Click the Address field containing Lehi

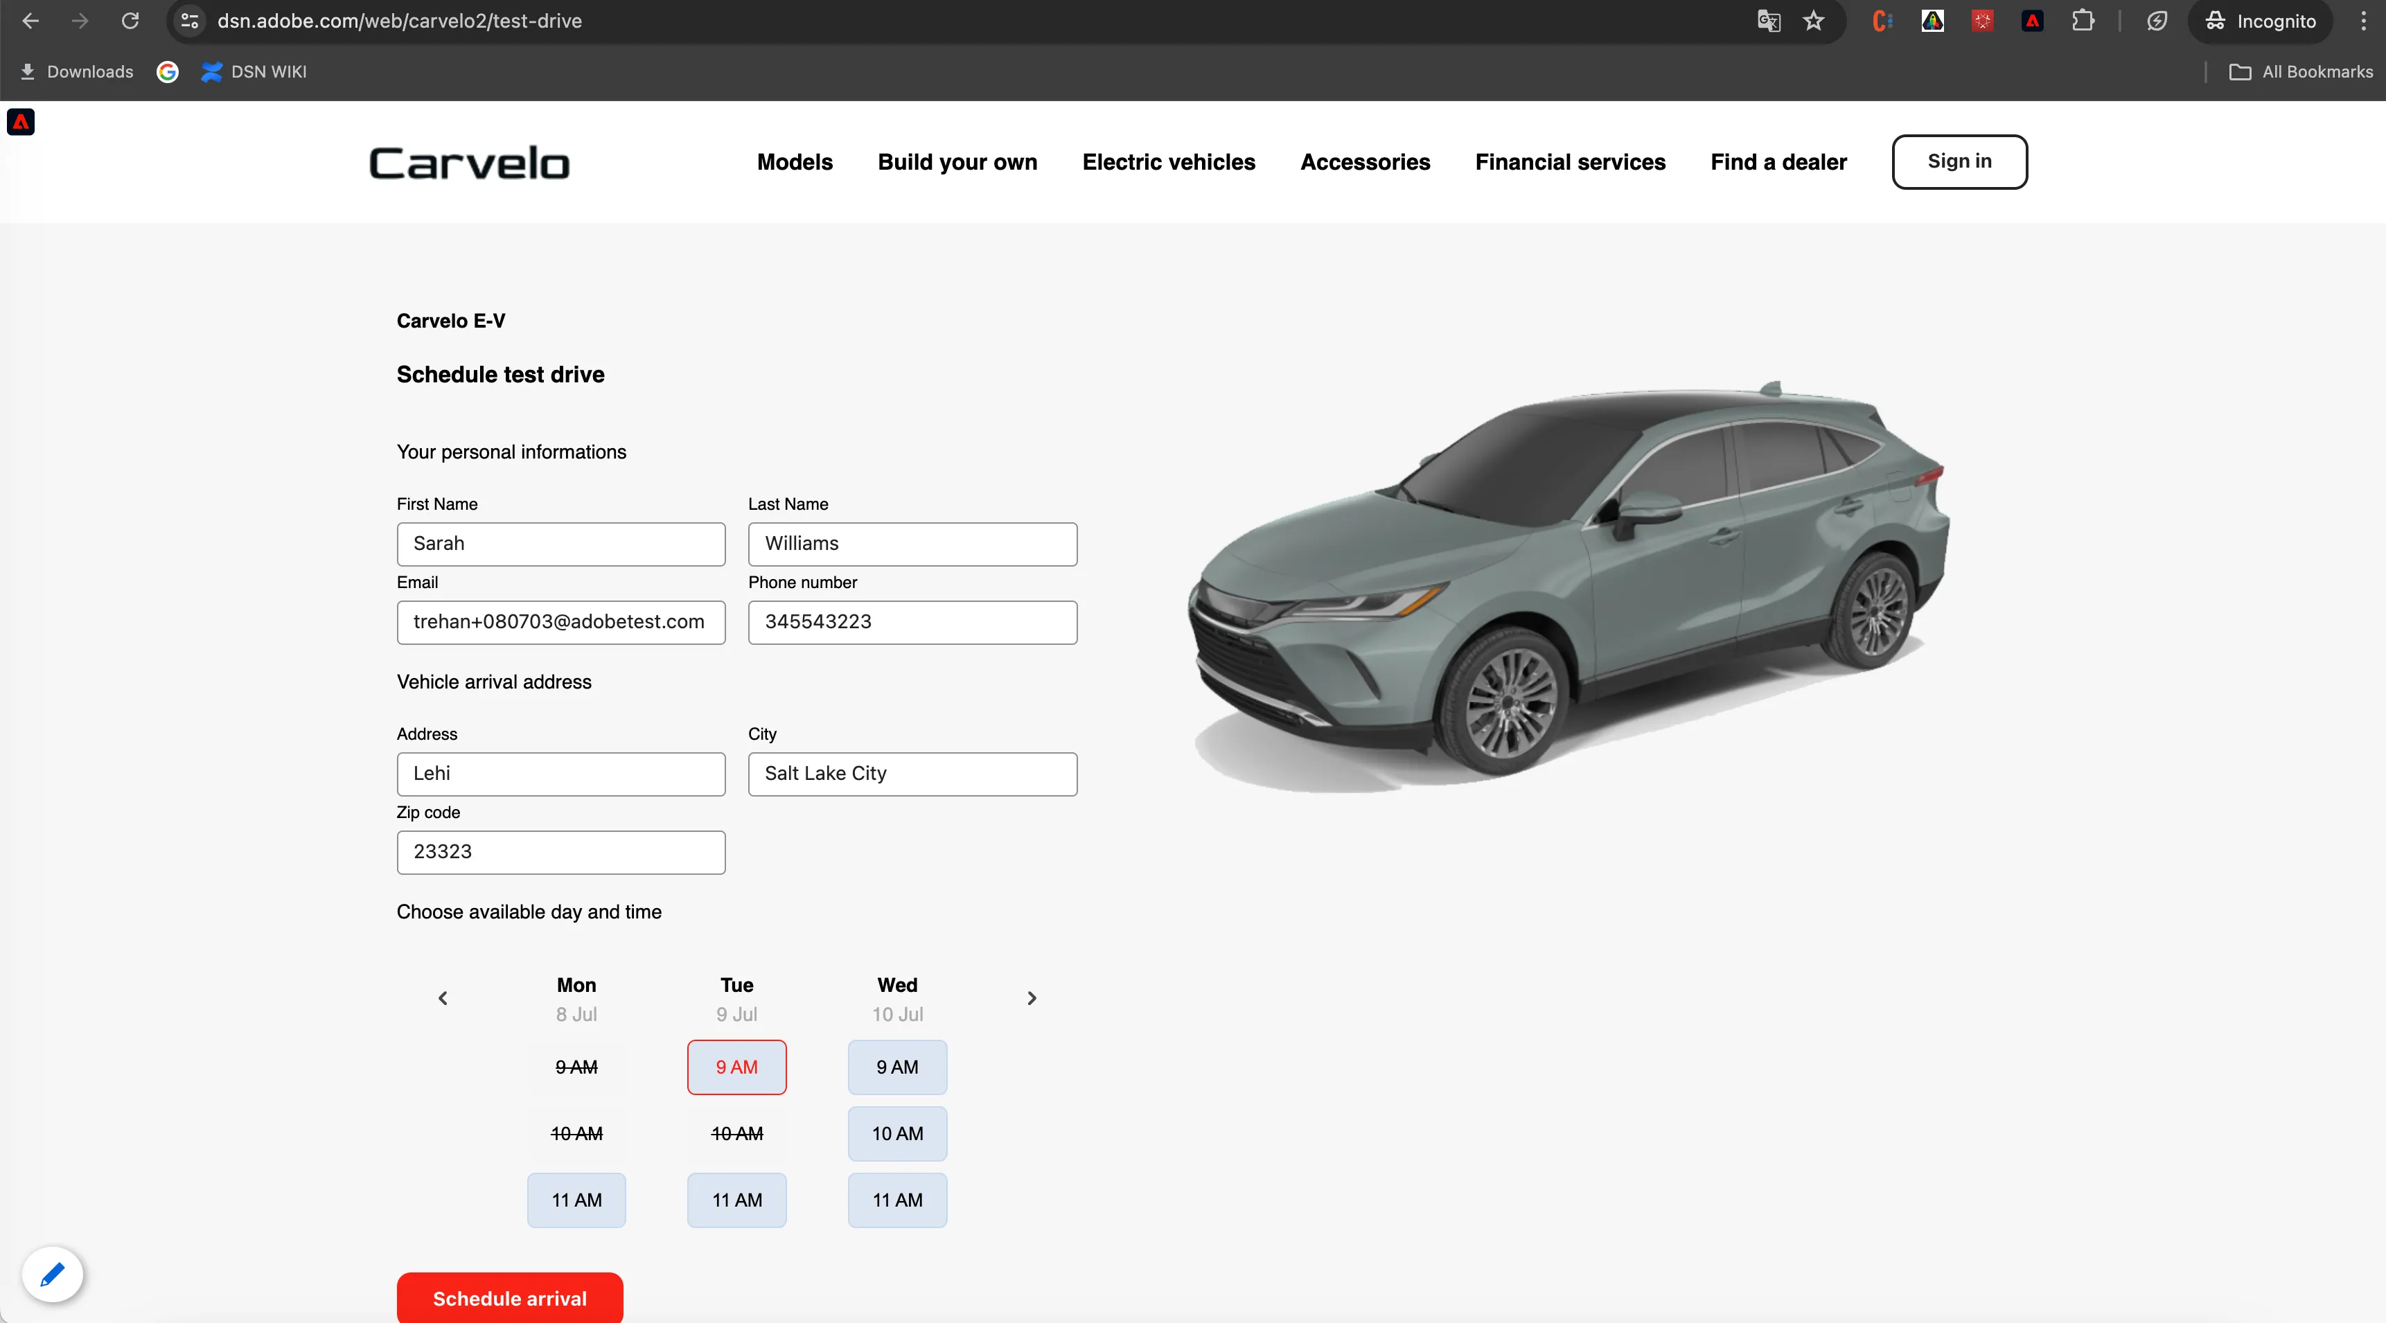[561, 774]
